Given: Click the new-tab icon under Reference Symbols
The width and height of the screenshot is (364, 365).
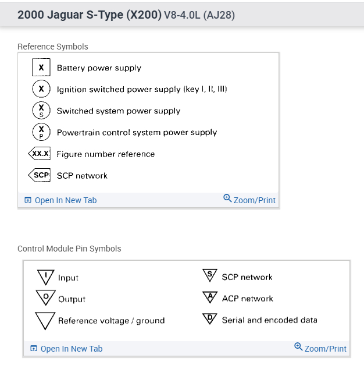Looking at the screenshot, I should 28,200.
